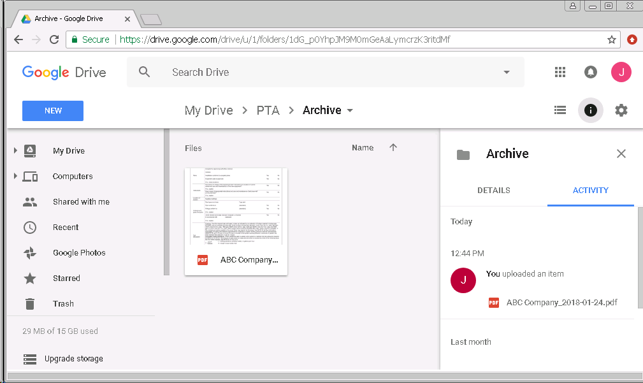Open notifications bell
This screenshot has height=383, width=643.
[590, 72]
